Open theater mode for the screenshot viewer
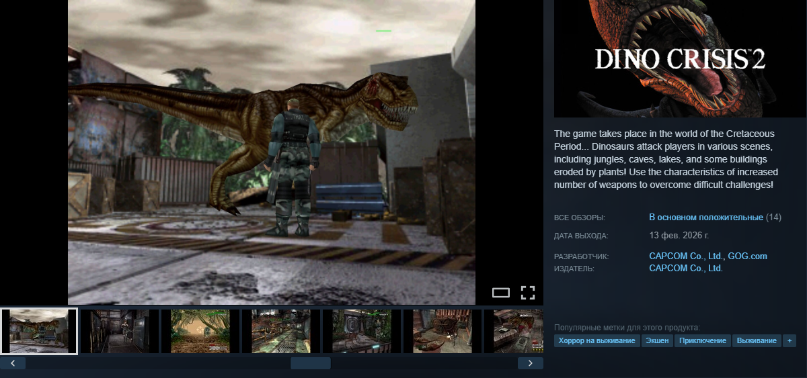 click(501, 292)
